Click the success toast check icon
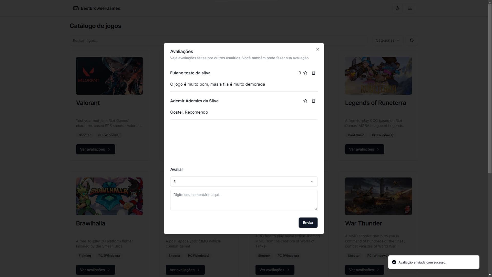Image resolution: width=492 pixels, height=277 pixels. point(394,262)
